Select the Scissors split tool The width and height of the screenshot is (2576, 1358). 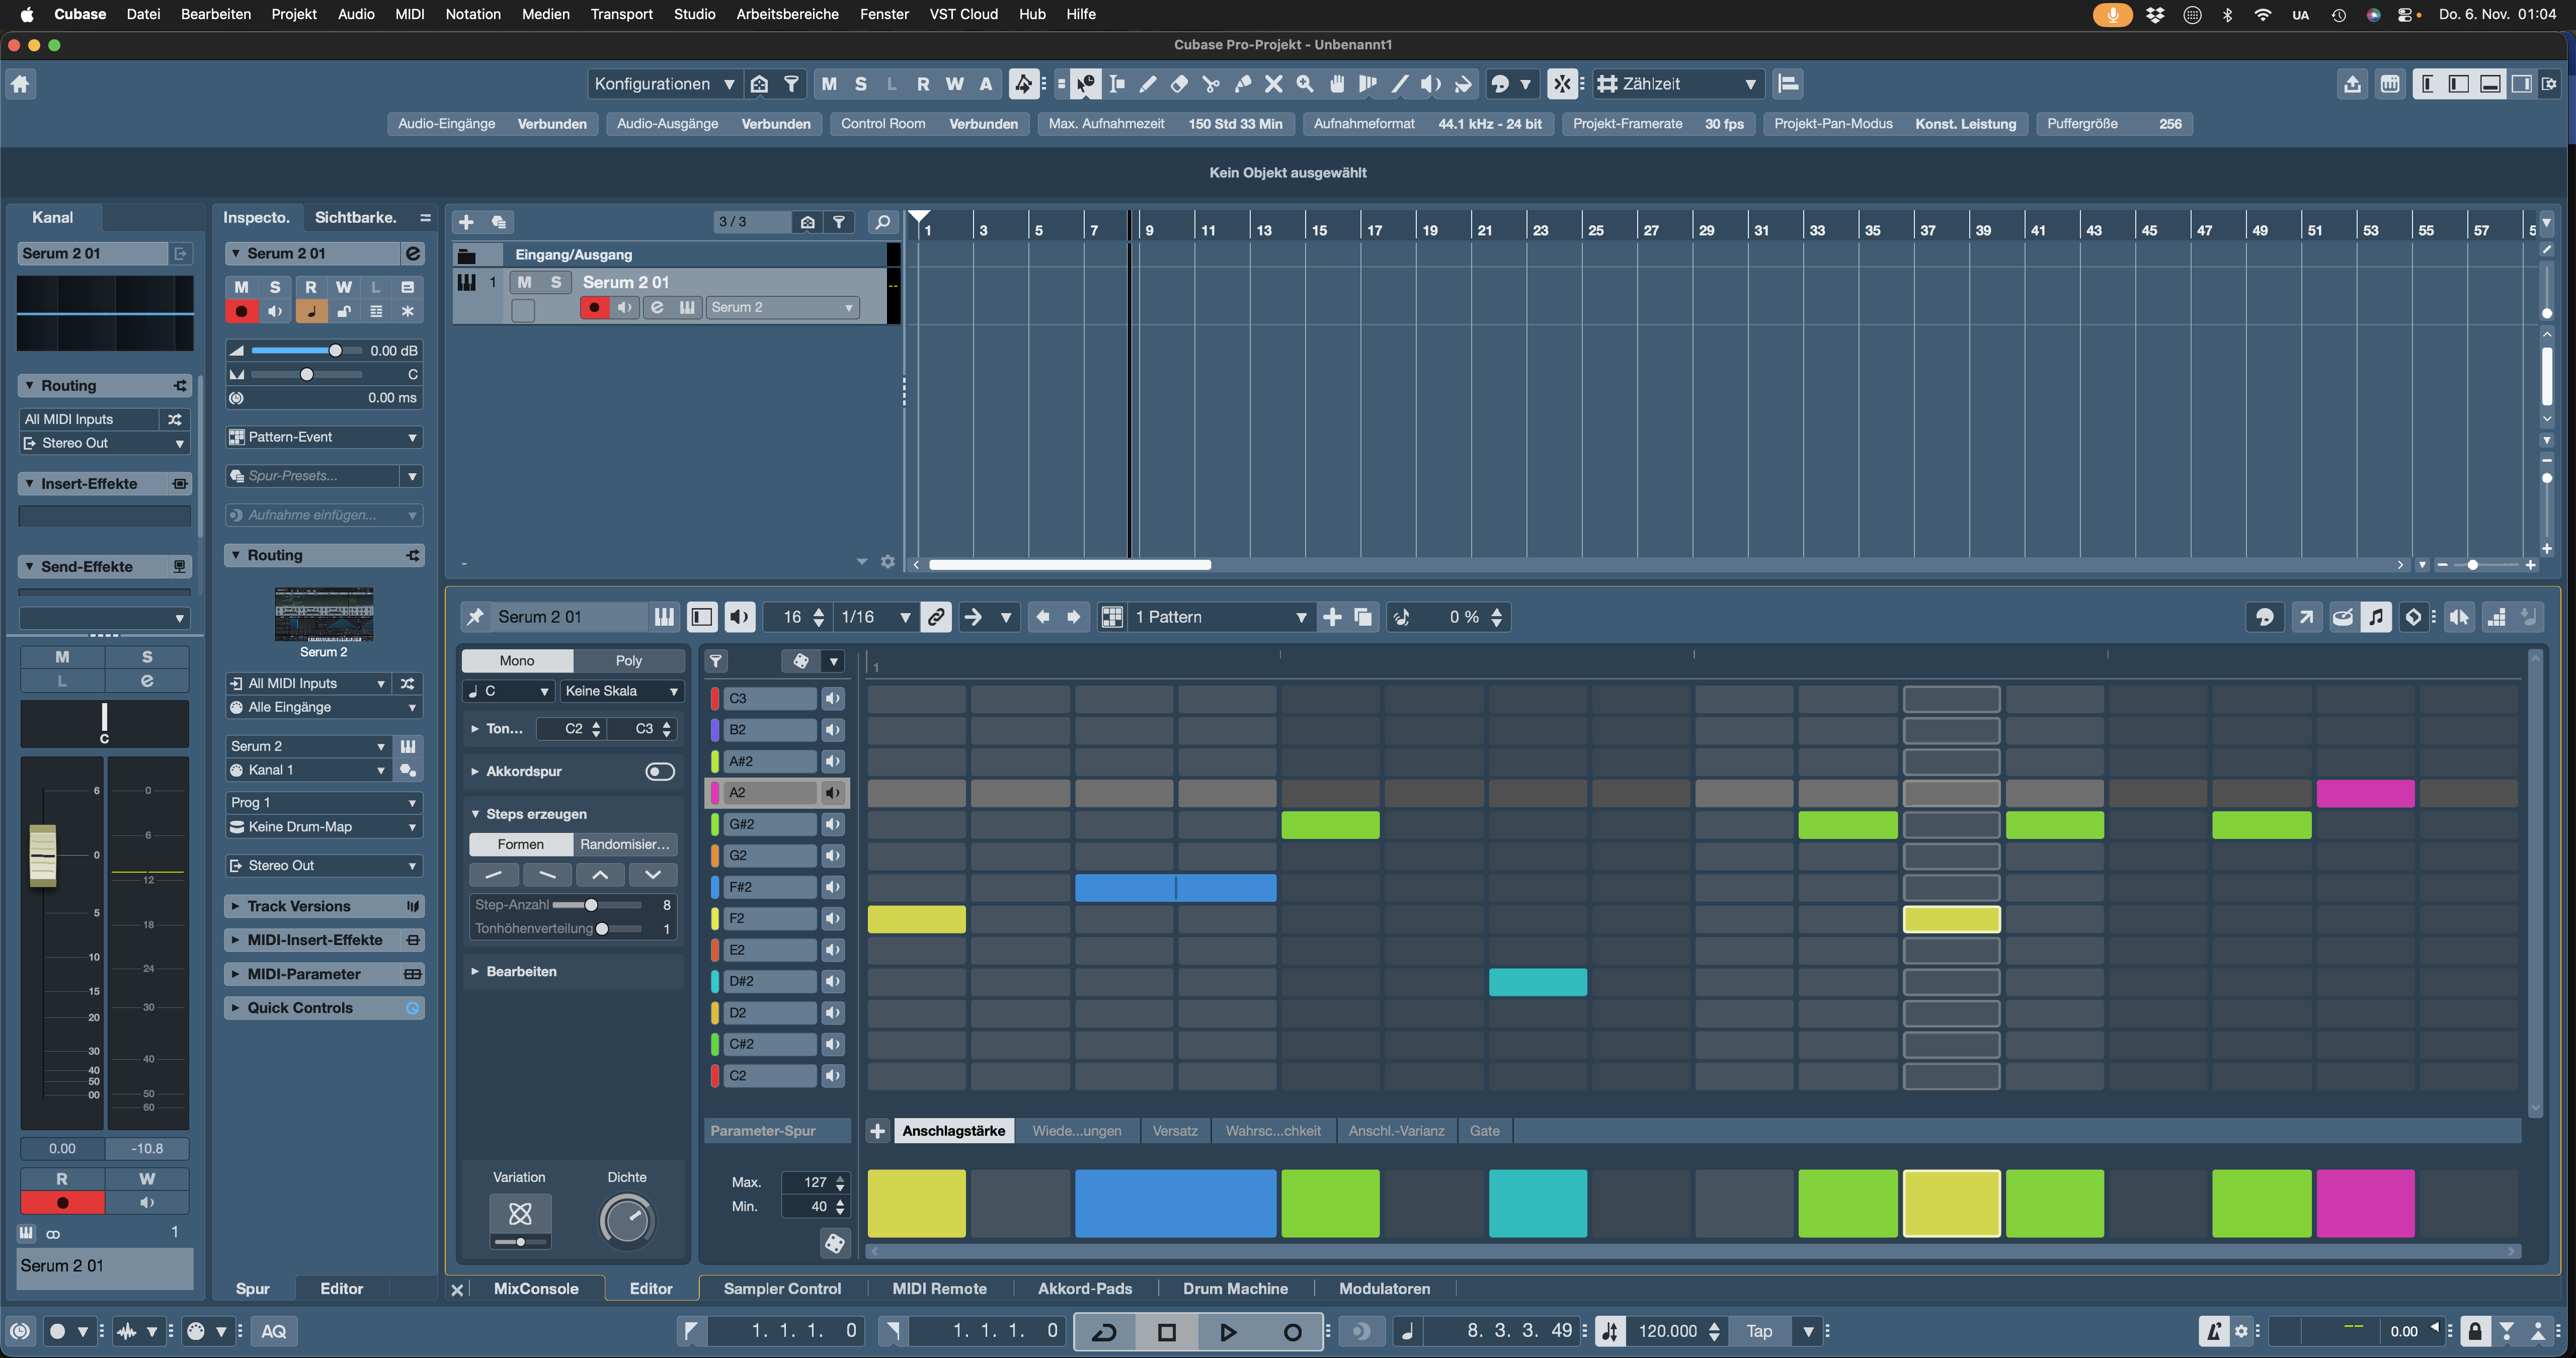click(1211, 84)
